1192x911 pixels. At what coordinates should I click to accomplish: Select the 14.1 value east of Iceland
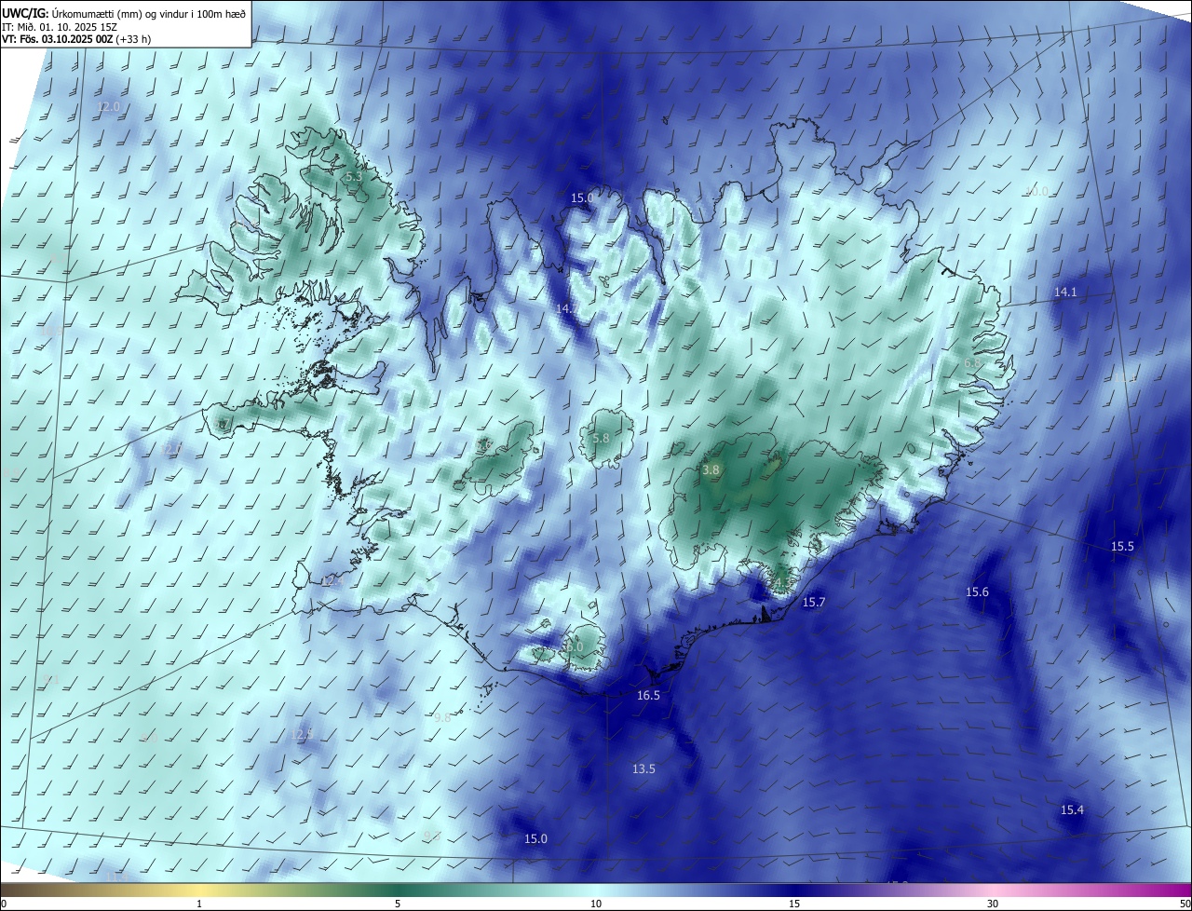point(1065,292)
